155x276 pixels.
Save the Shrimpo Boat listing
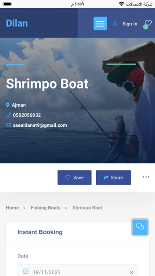(x=75, y=178)
